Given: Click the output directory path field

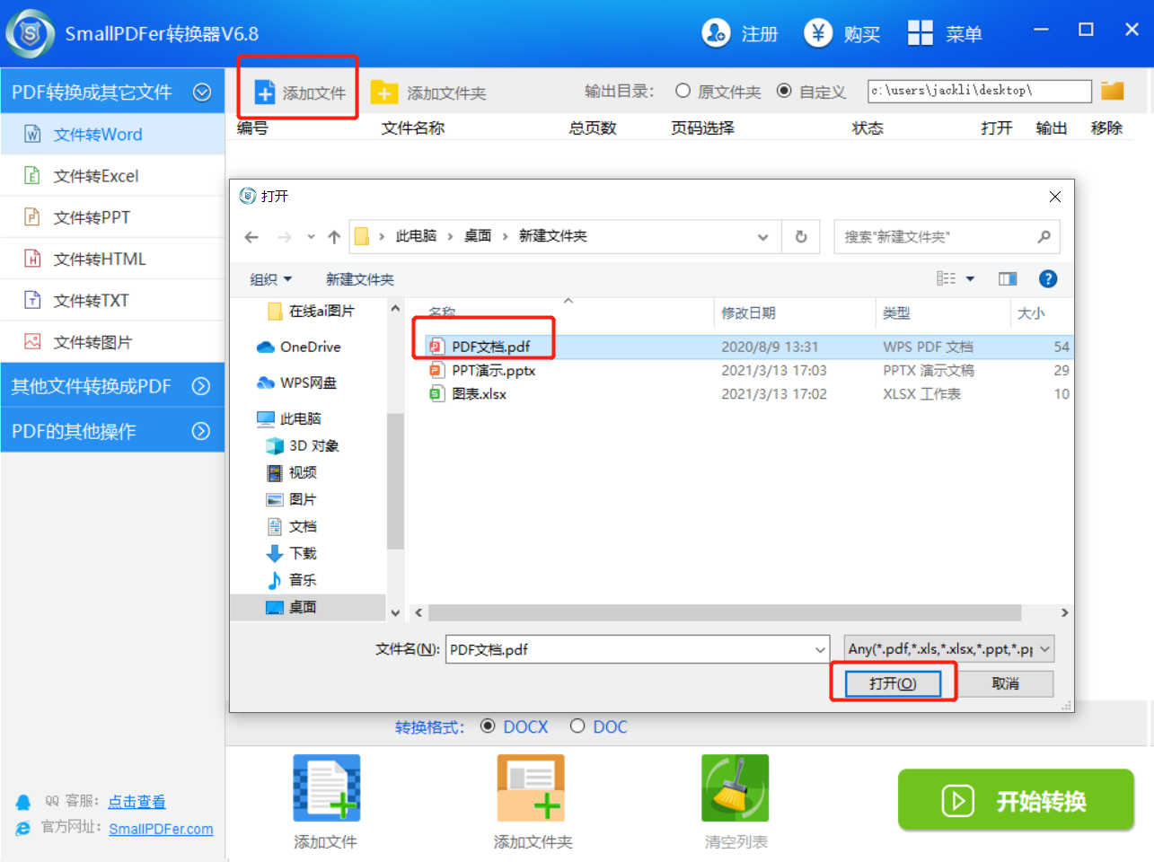Looking at the screenshot, I should coord(980,91).
